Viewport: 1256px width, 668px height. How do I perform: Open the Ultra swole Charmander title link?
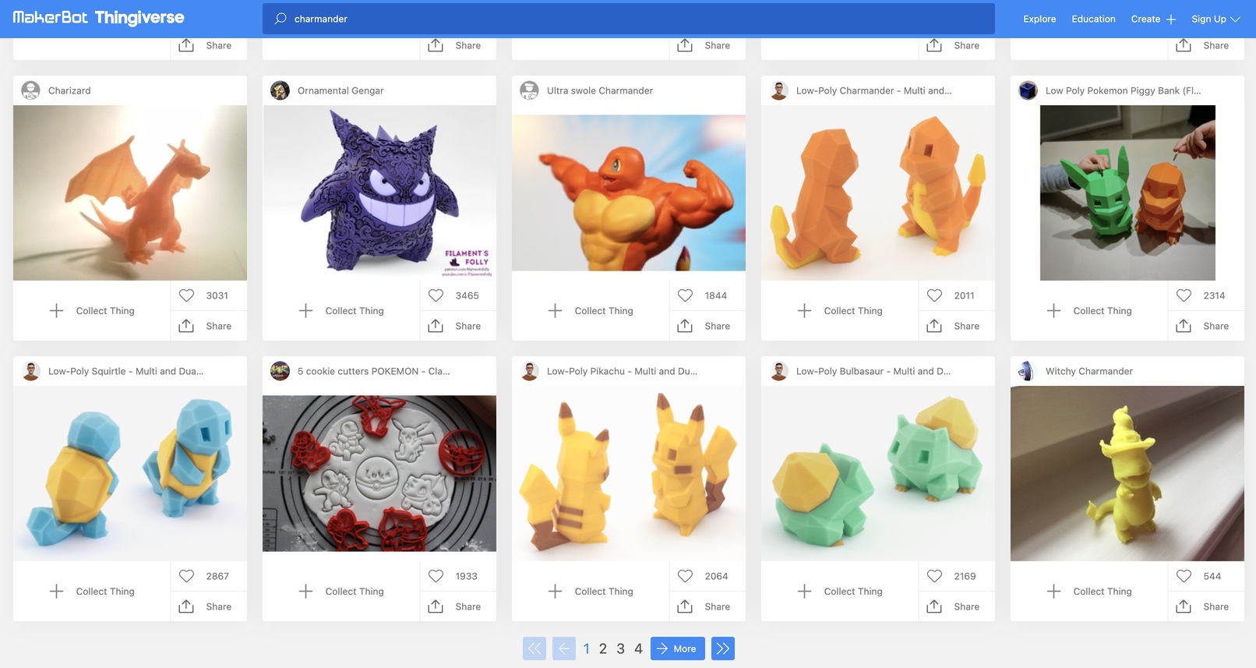click(600, 90)
